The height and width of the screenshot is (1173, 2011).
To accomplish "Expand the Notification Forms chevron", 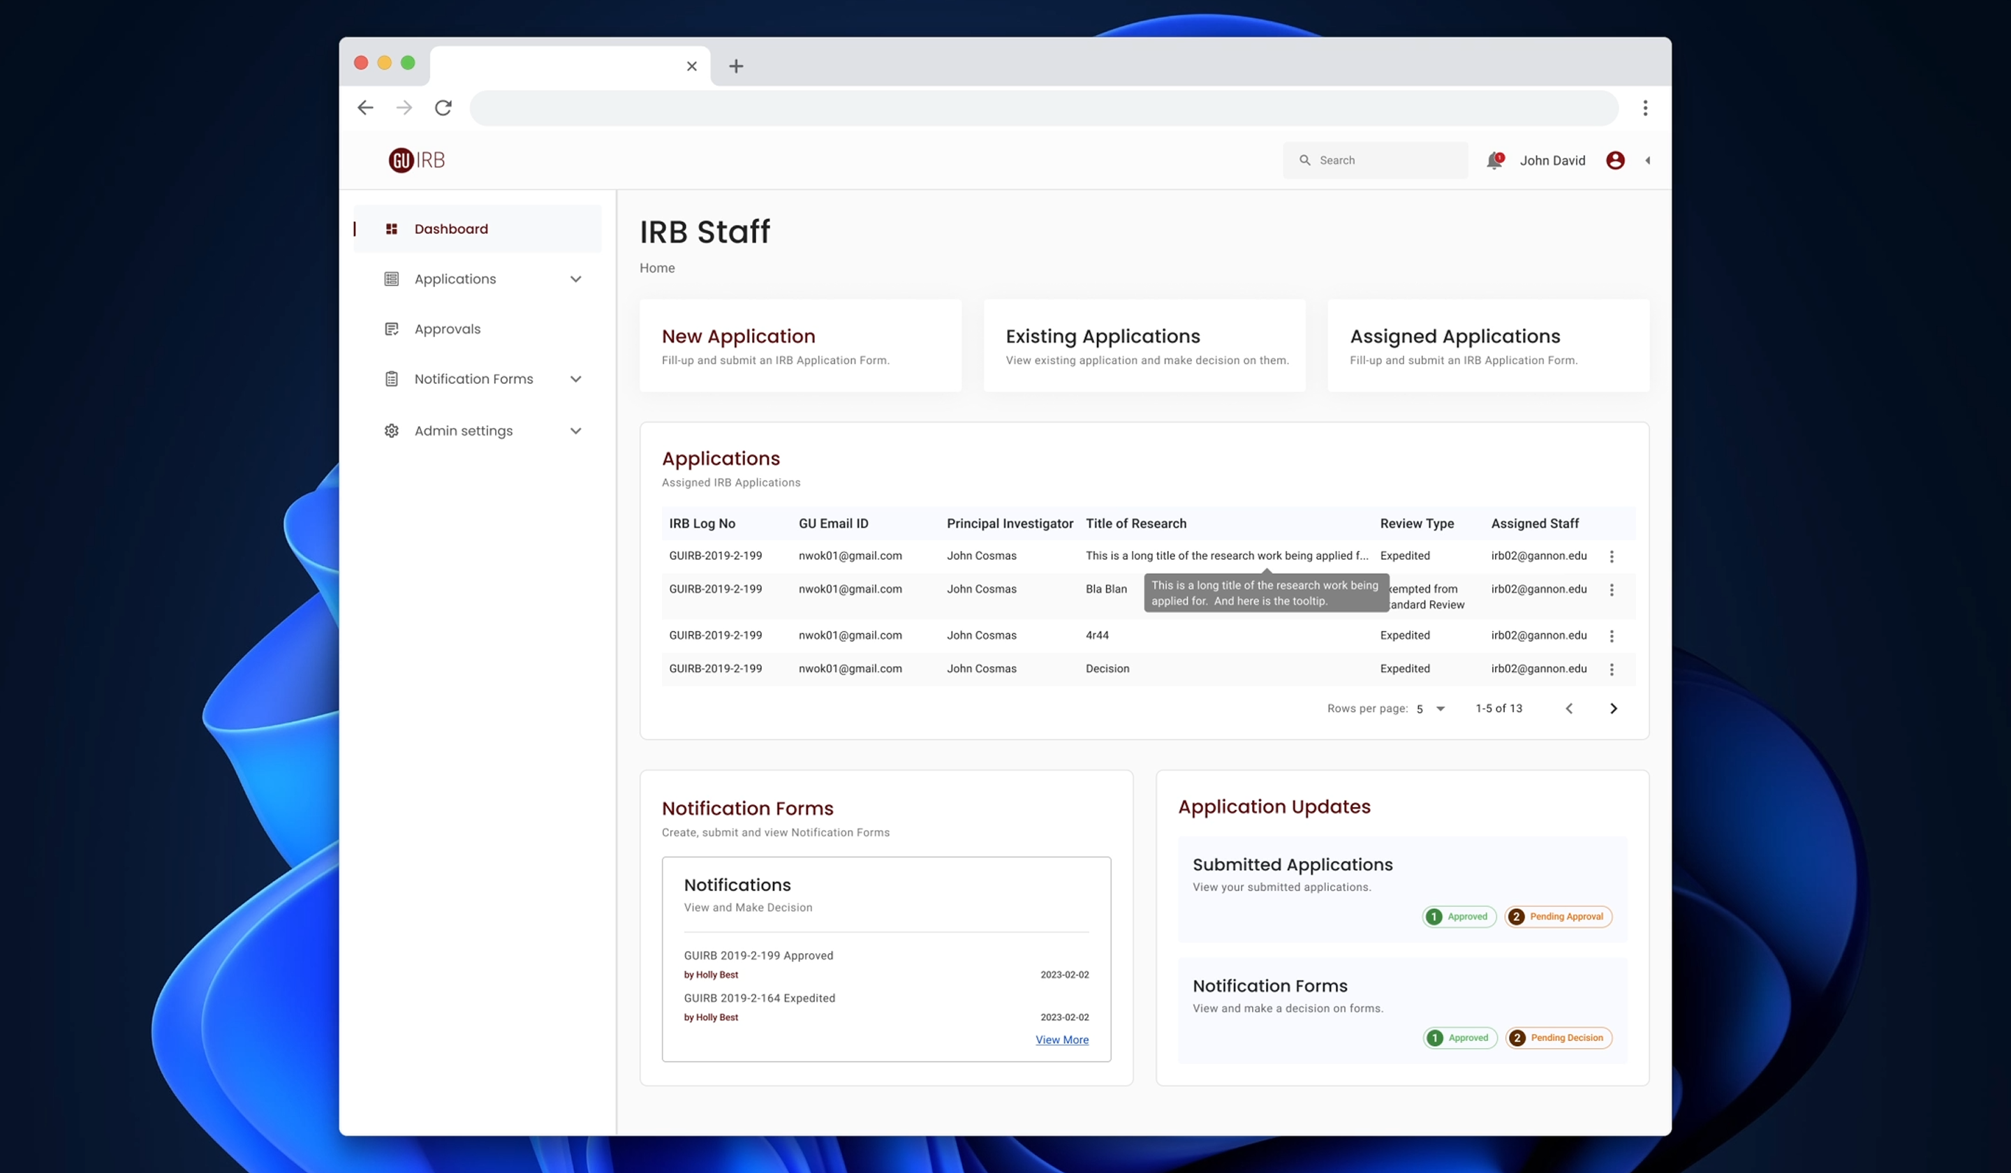I will pos(575,379).
